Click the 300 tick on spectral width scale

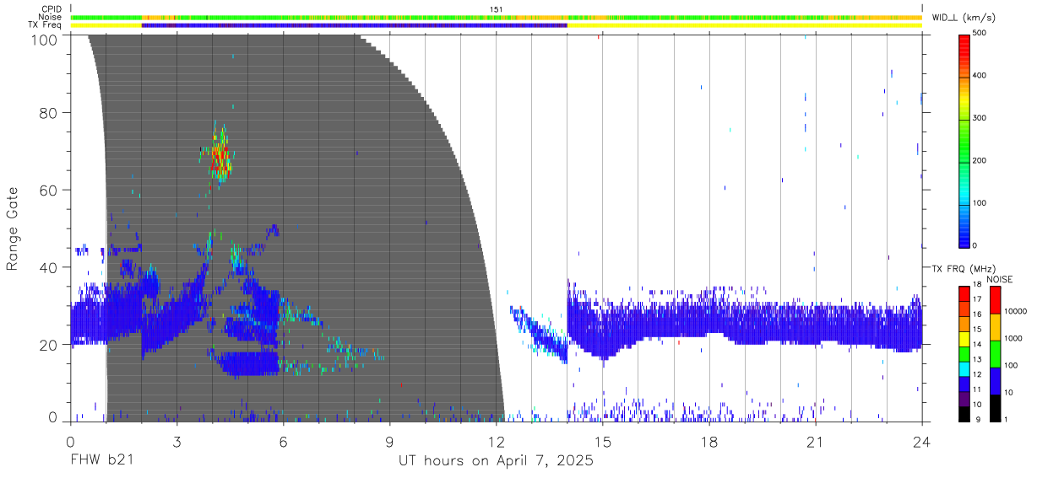[980, 118]
